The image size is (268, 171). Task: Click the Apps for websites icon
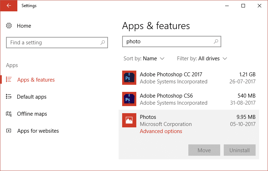pyautogui.click(x=9, y=131)
